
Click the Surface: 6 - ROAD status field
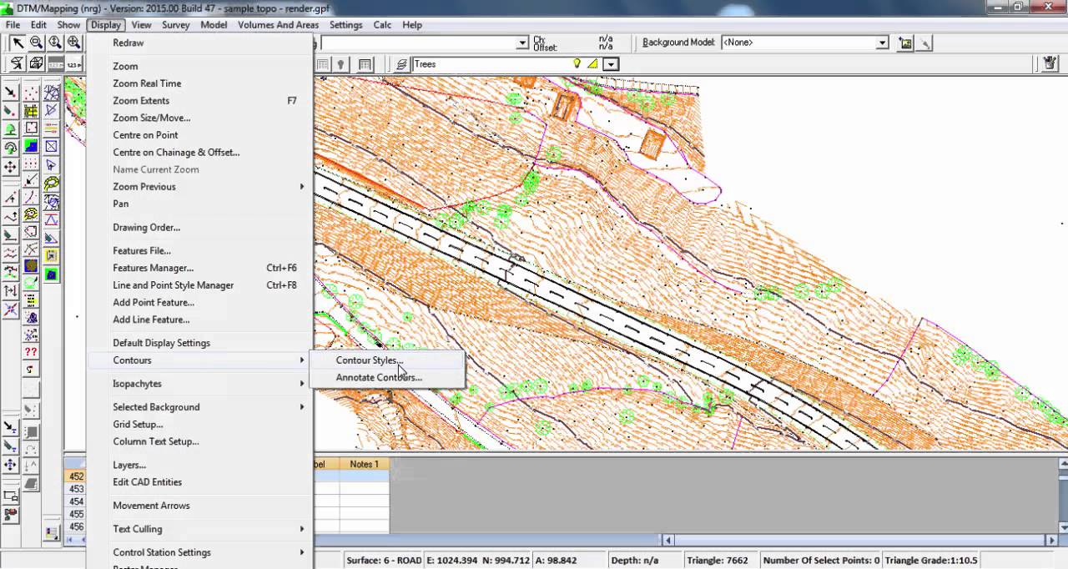[384, 561]
